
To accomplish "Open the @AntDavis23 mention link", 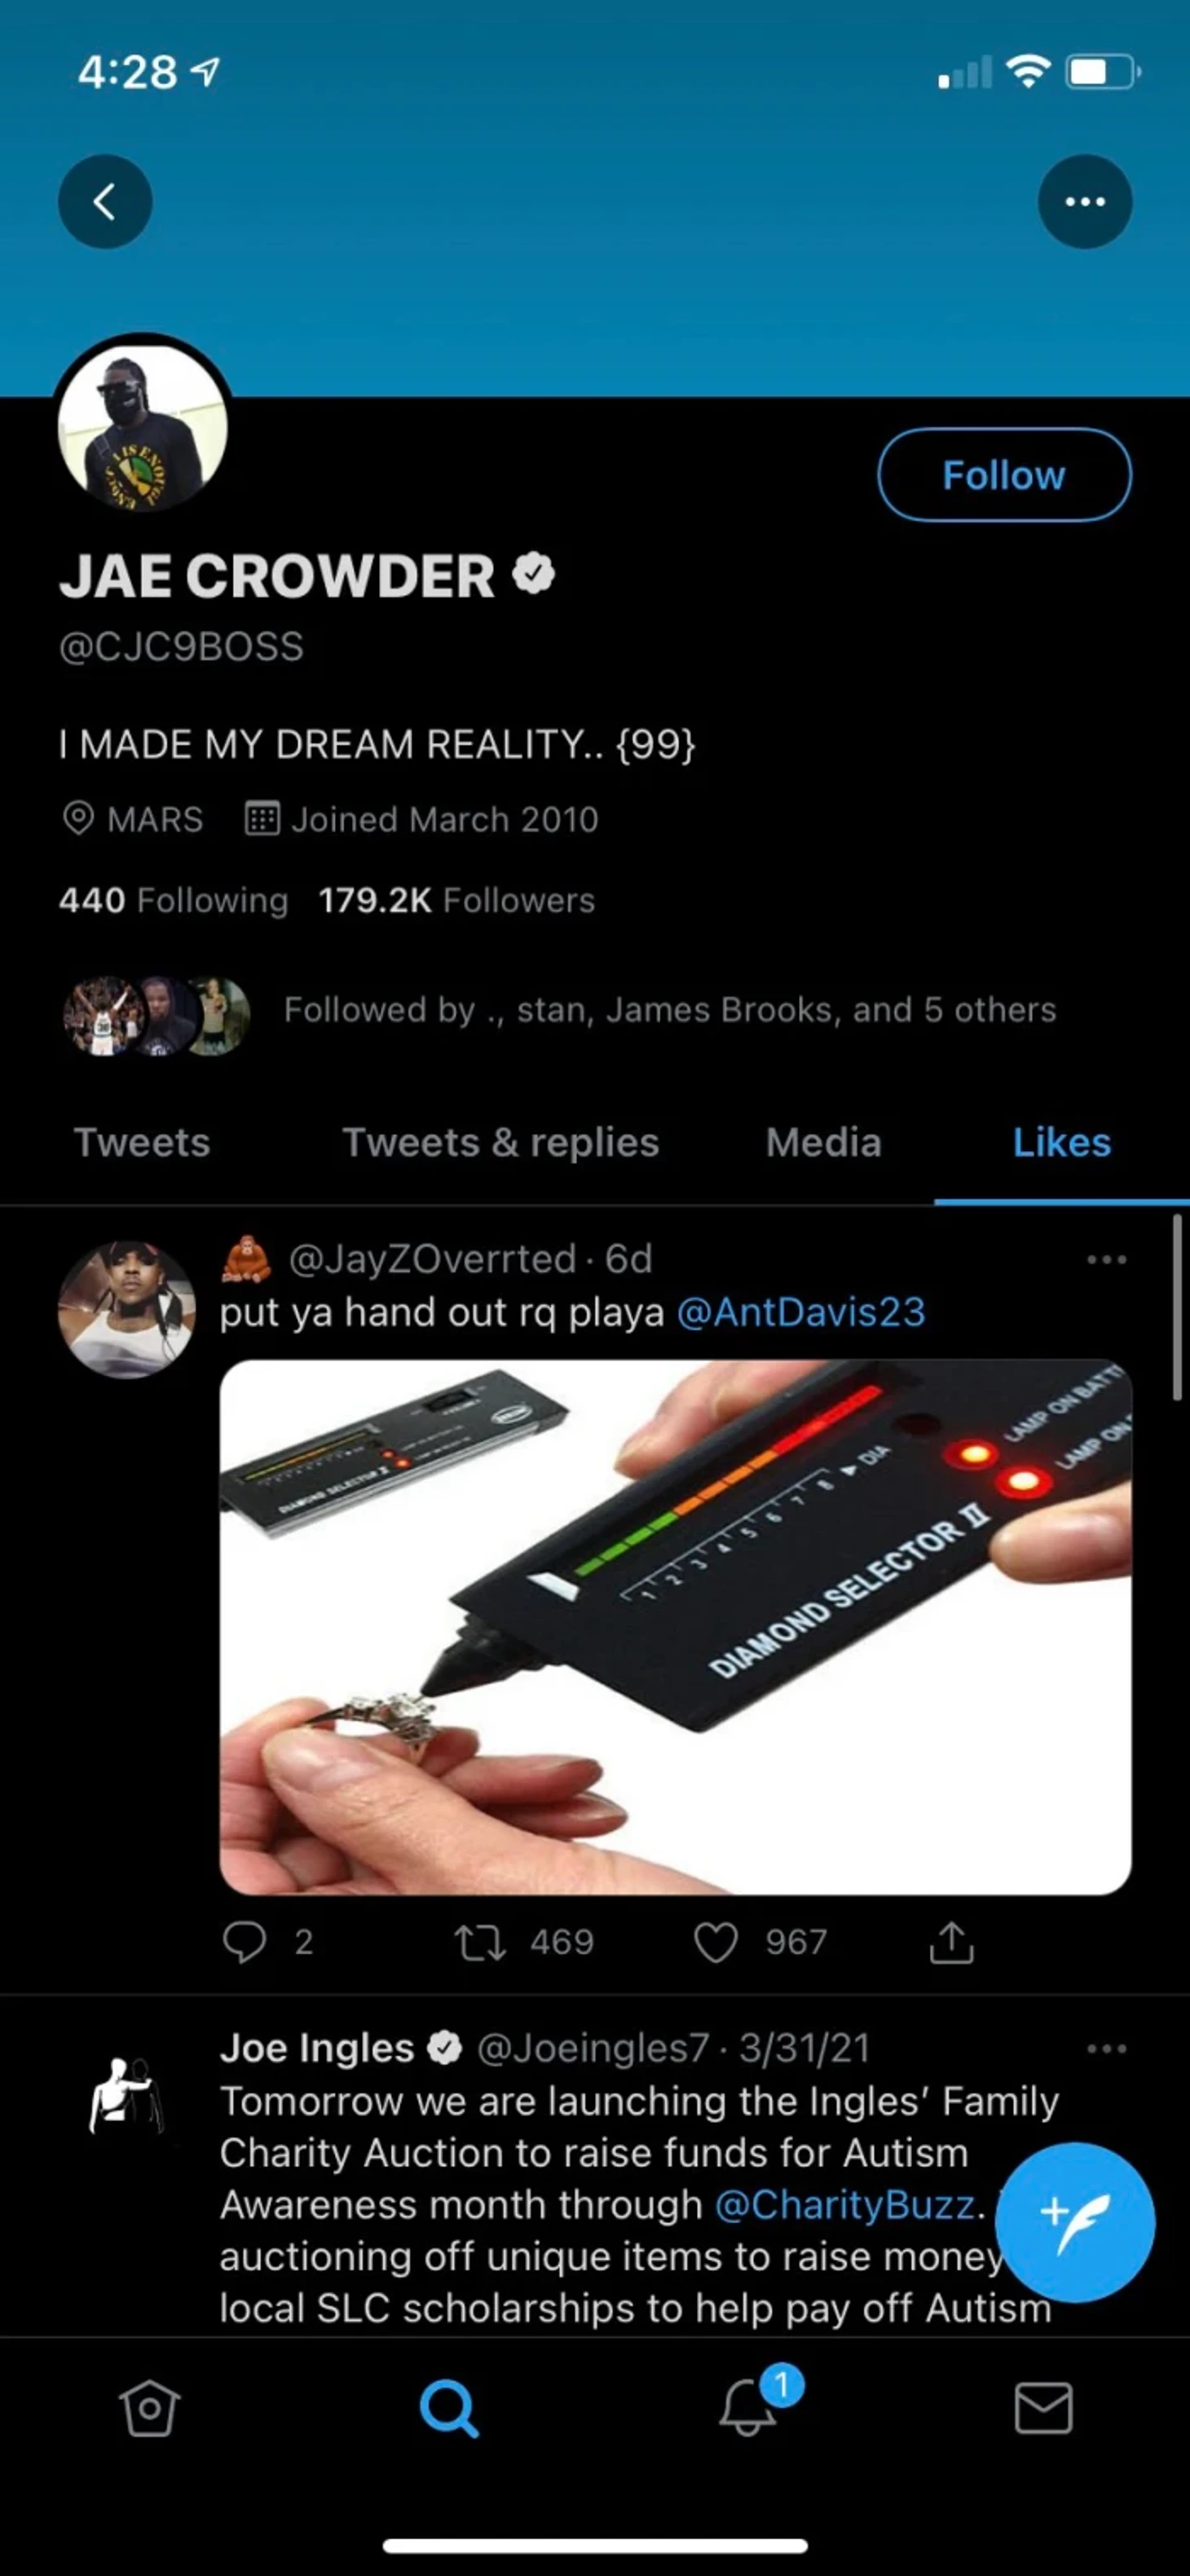I will 801,1312.
